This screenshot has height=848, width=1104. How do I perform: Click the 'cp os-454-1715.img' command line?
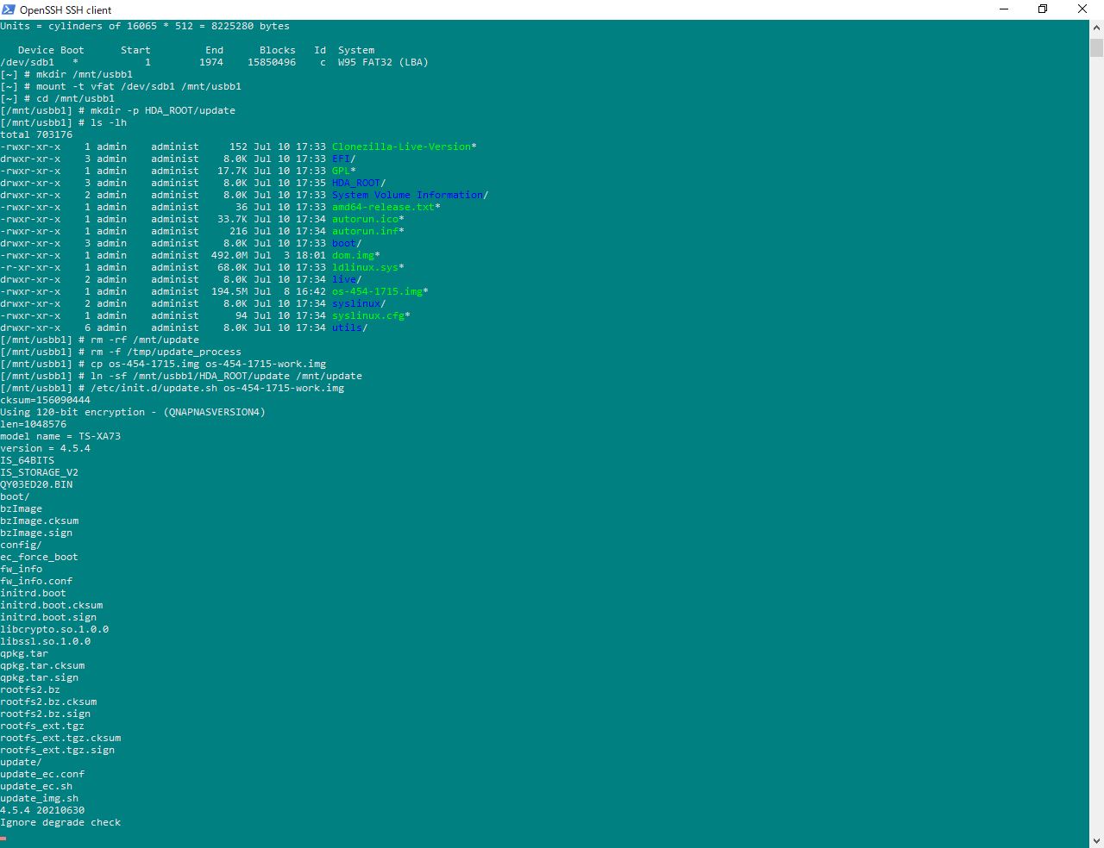point(163,364)
